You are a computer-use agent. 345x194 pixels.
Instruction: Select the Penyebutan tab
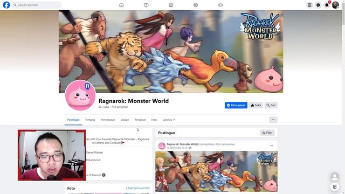pyautogui.click(x=108, y=120)
